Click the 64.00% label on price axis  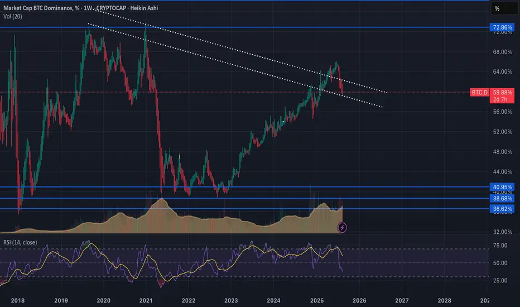click(x=503, y=72)
